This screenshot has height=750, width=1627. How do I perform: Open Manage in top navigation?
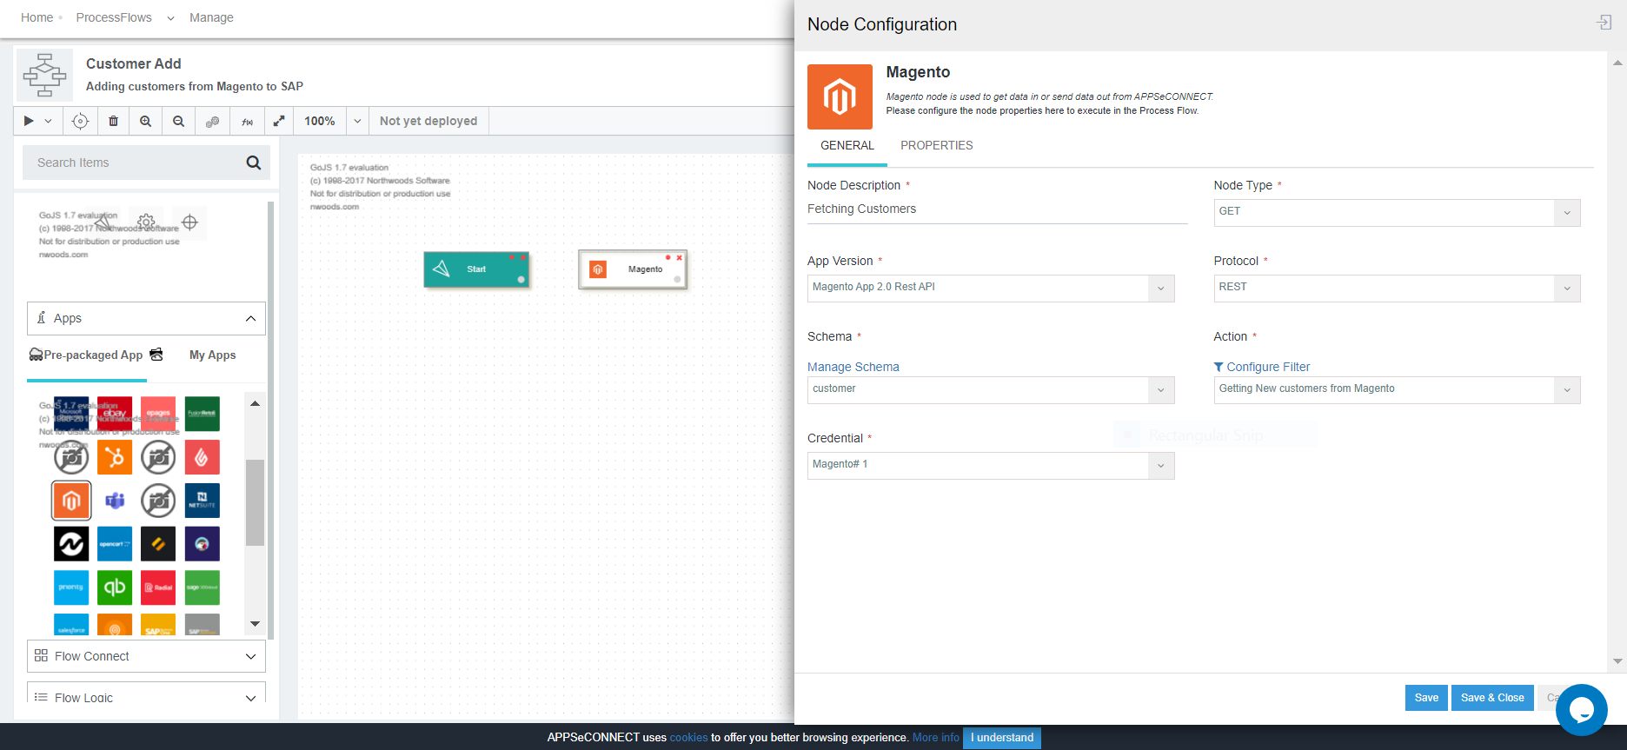pos(211,17)
